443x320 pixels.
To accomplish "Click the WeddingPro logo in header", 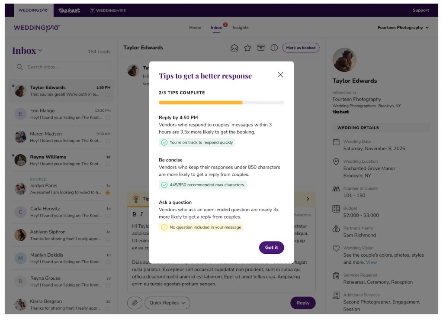I will 37,28.
